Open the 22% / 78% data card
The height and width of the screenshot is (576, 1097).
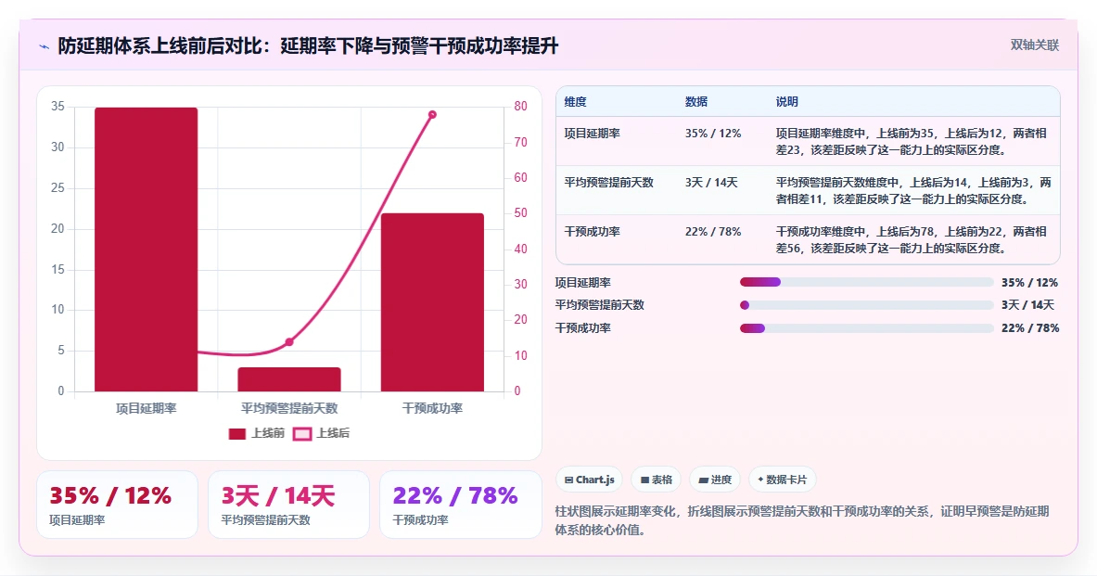(x=460, y=505)
